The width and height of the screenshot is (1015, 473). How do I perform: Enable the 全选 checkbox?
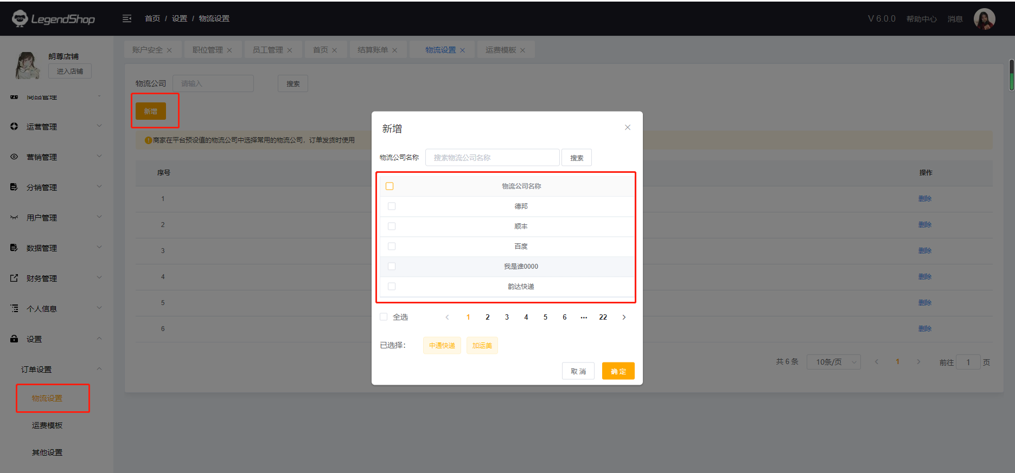384,317
